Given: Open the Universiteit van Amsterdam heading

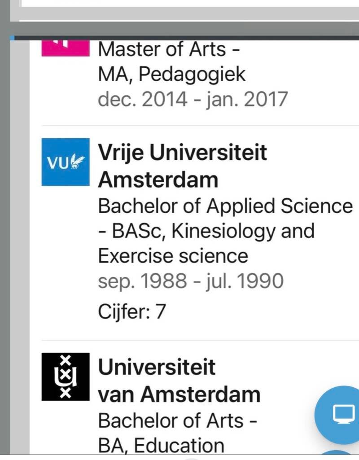Looking at the screenshot, I should (x=179, y=381).
